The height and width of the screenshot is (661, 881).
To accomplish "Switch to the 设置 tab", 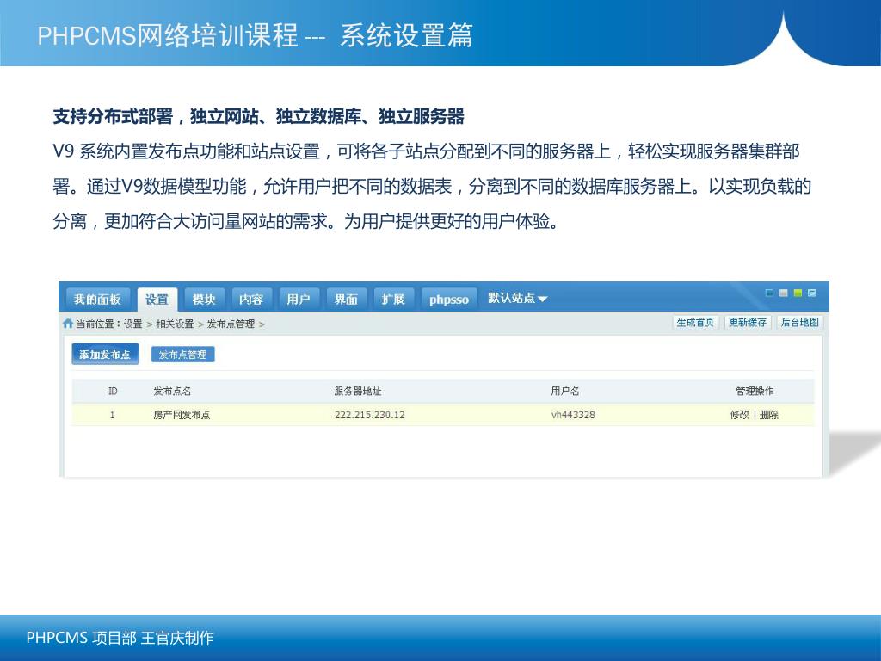I will pyautogui.click(x=157, y=300).
